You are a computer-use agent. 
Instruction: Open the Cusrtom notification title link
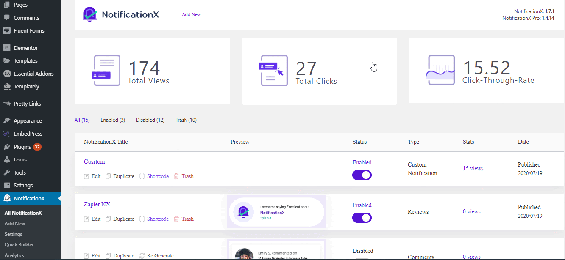pyautogui.click(x=94, y=162)
